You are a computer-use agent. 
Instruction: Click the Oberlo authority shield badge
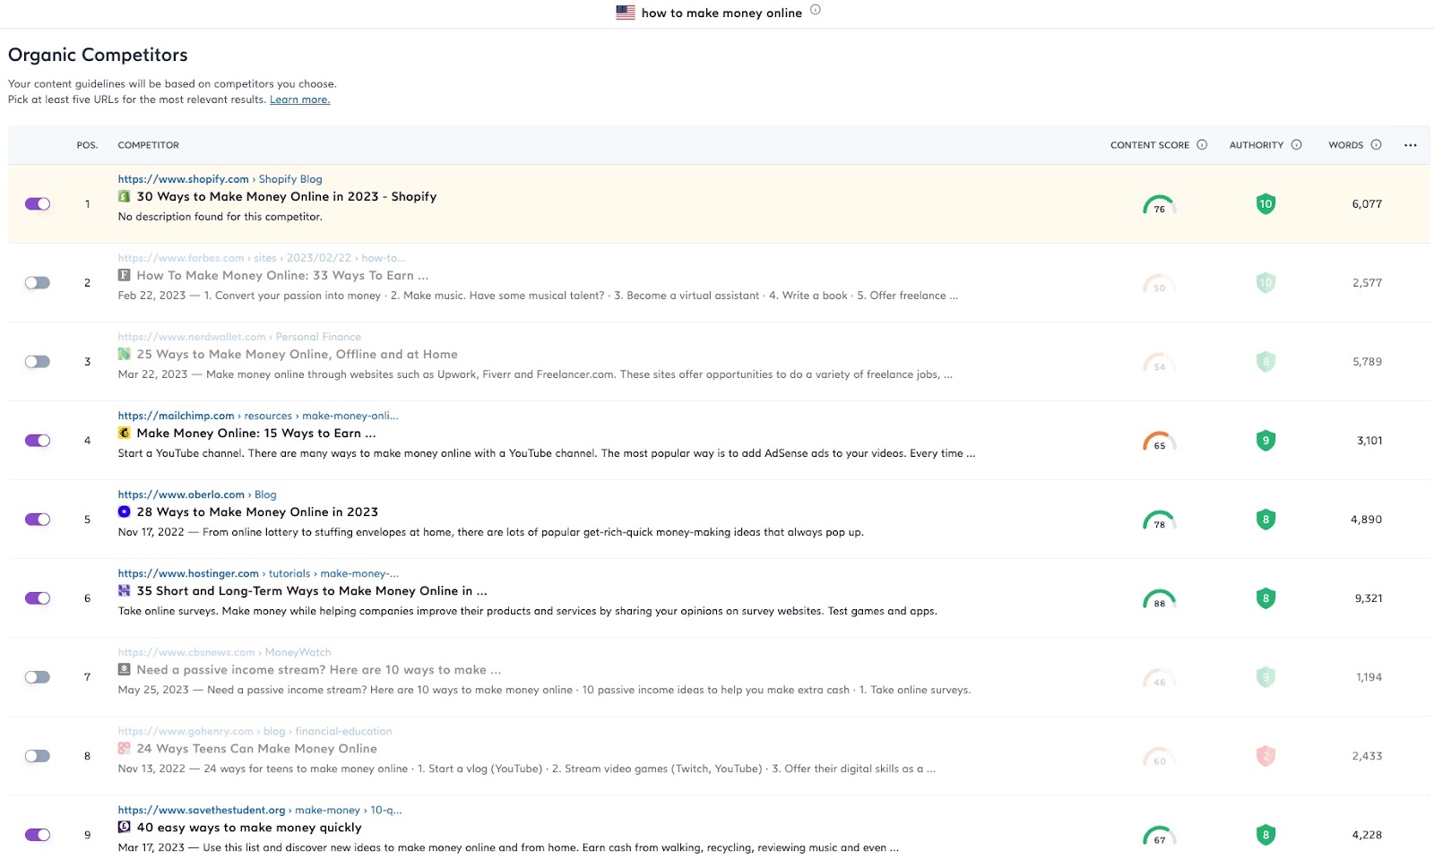(x=1266, y=520)
